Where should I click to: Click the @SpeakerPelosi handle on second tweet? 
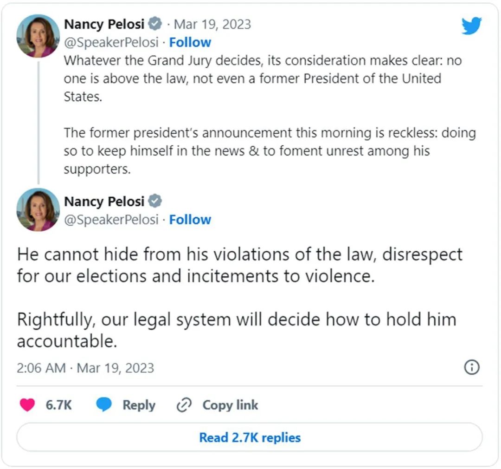click(111, 219)
